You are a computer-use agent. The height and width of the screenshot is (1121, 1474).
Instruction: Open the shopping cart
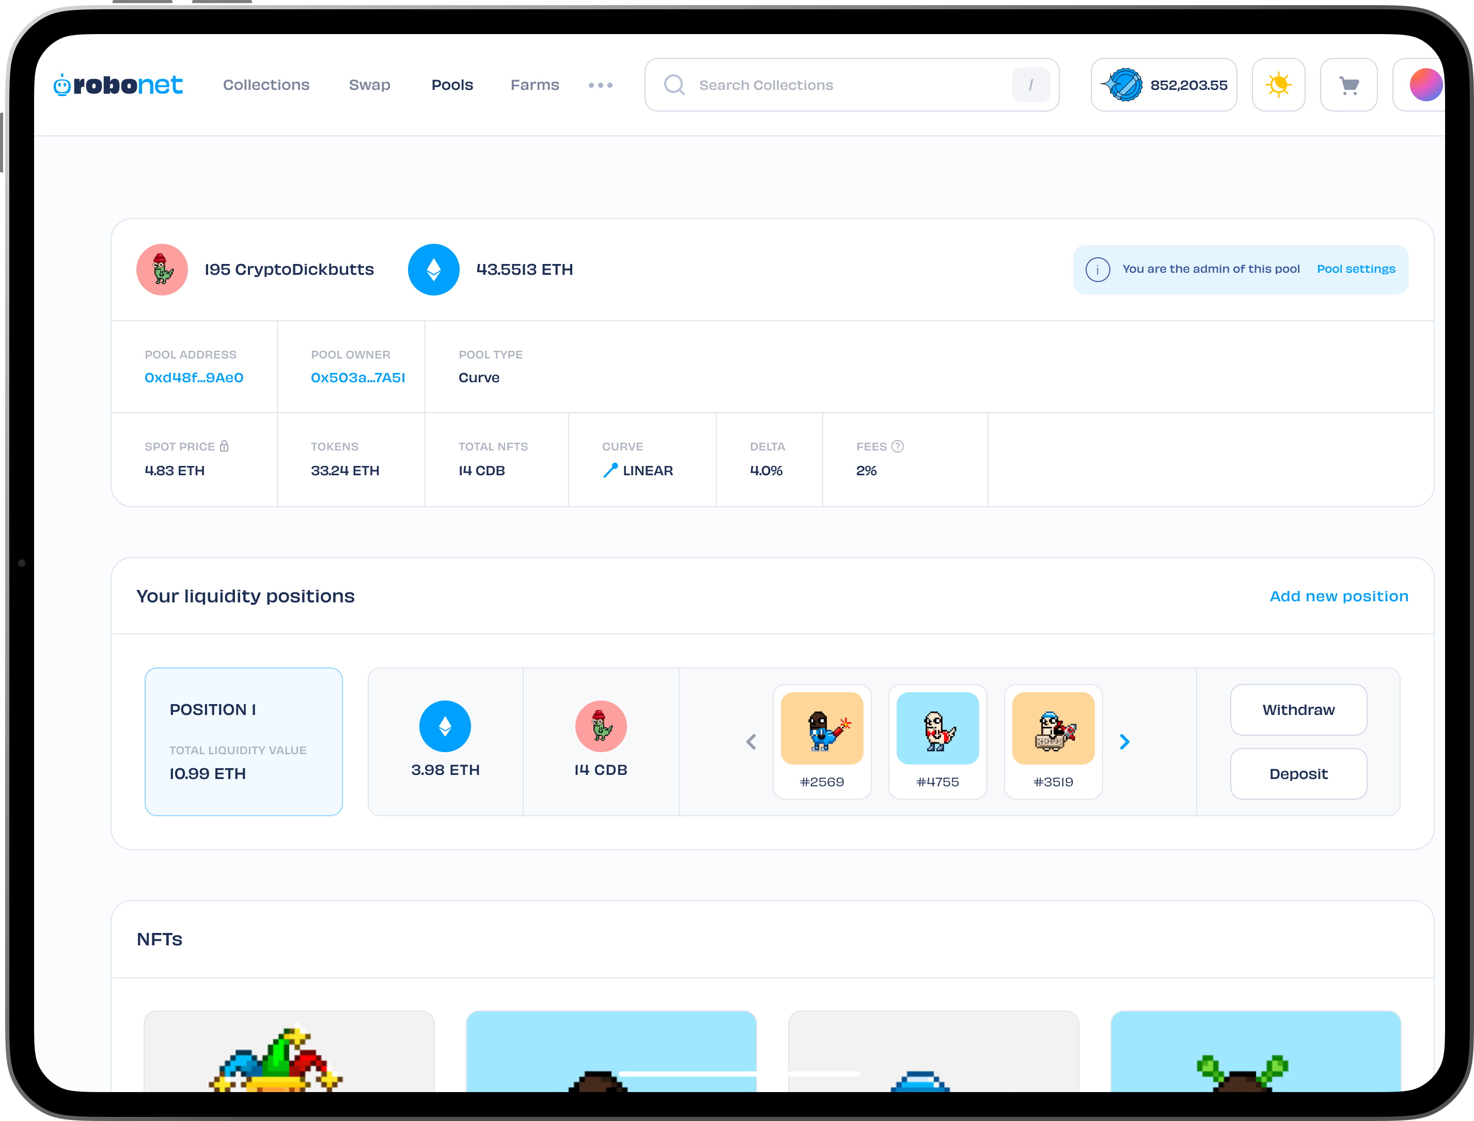(1348, 85)
